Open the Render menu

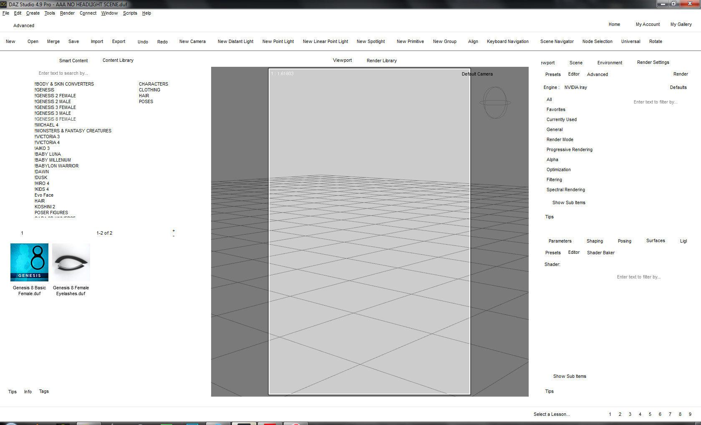point(67,13)
